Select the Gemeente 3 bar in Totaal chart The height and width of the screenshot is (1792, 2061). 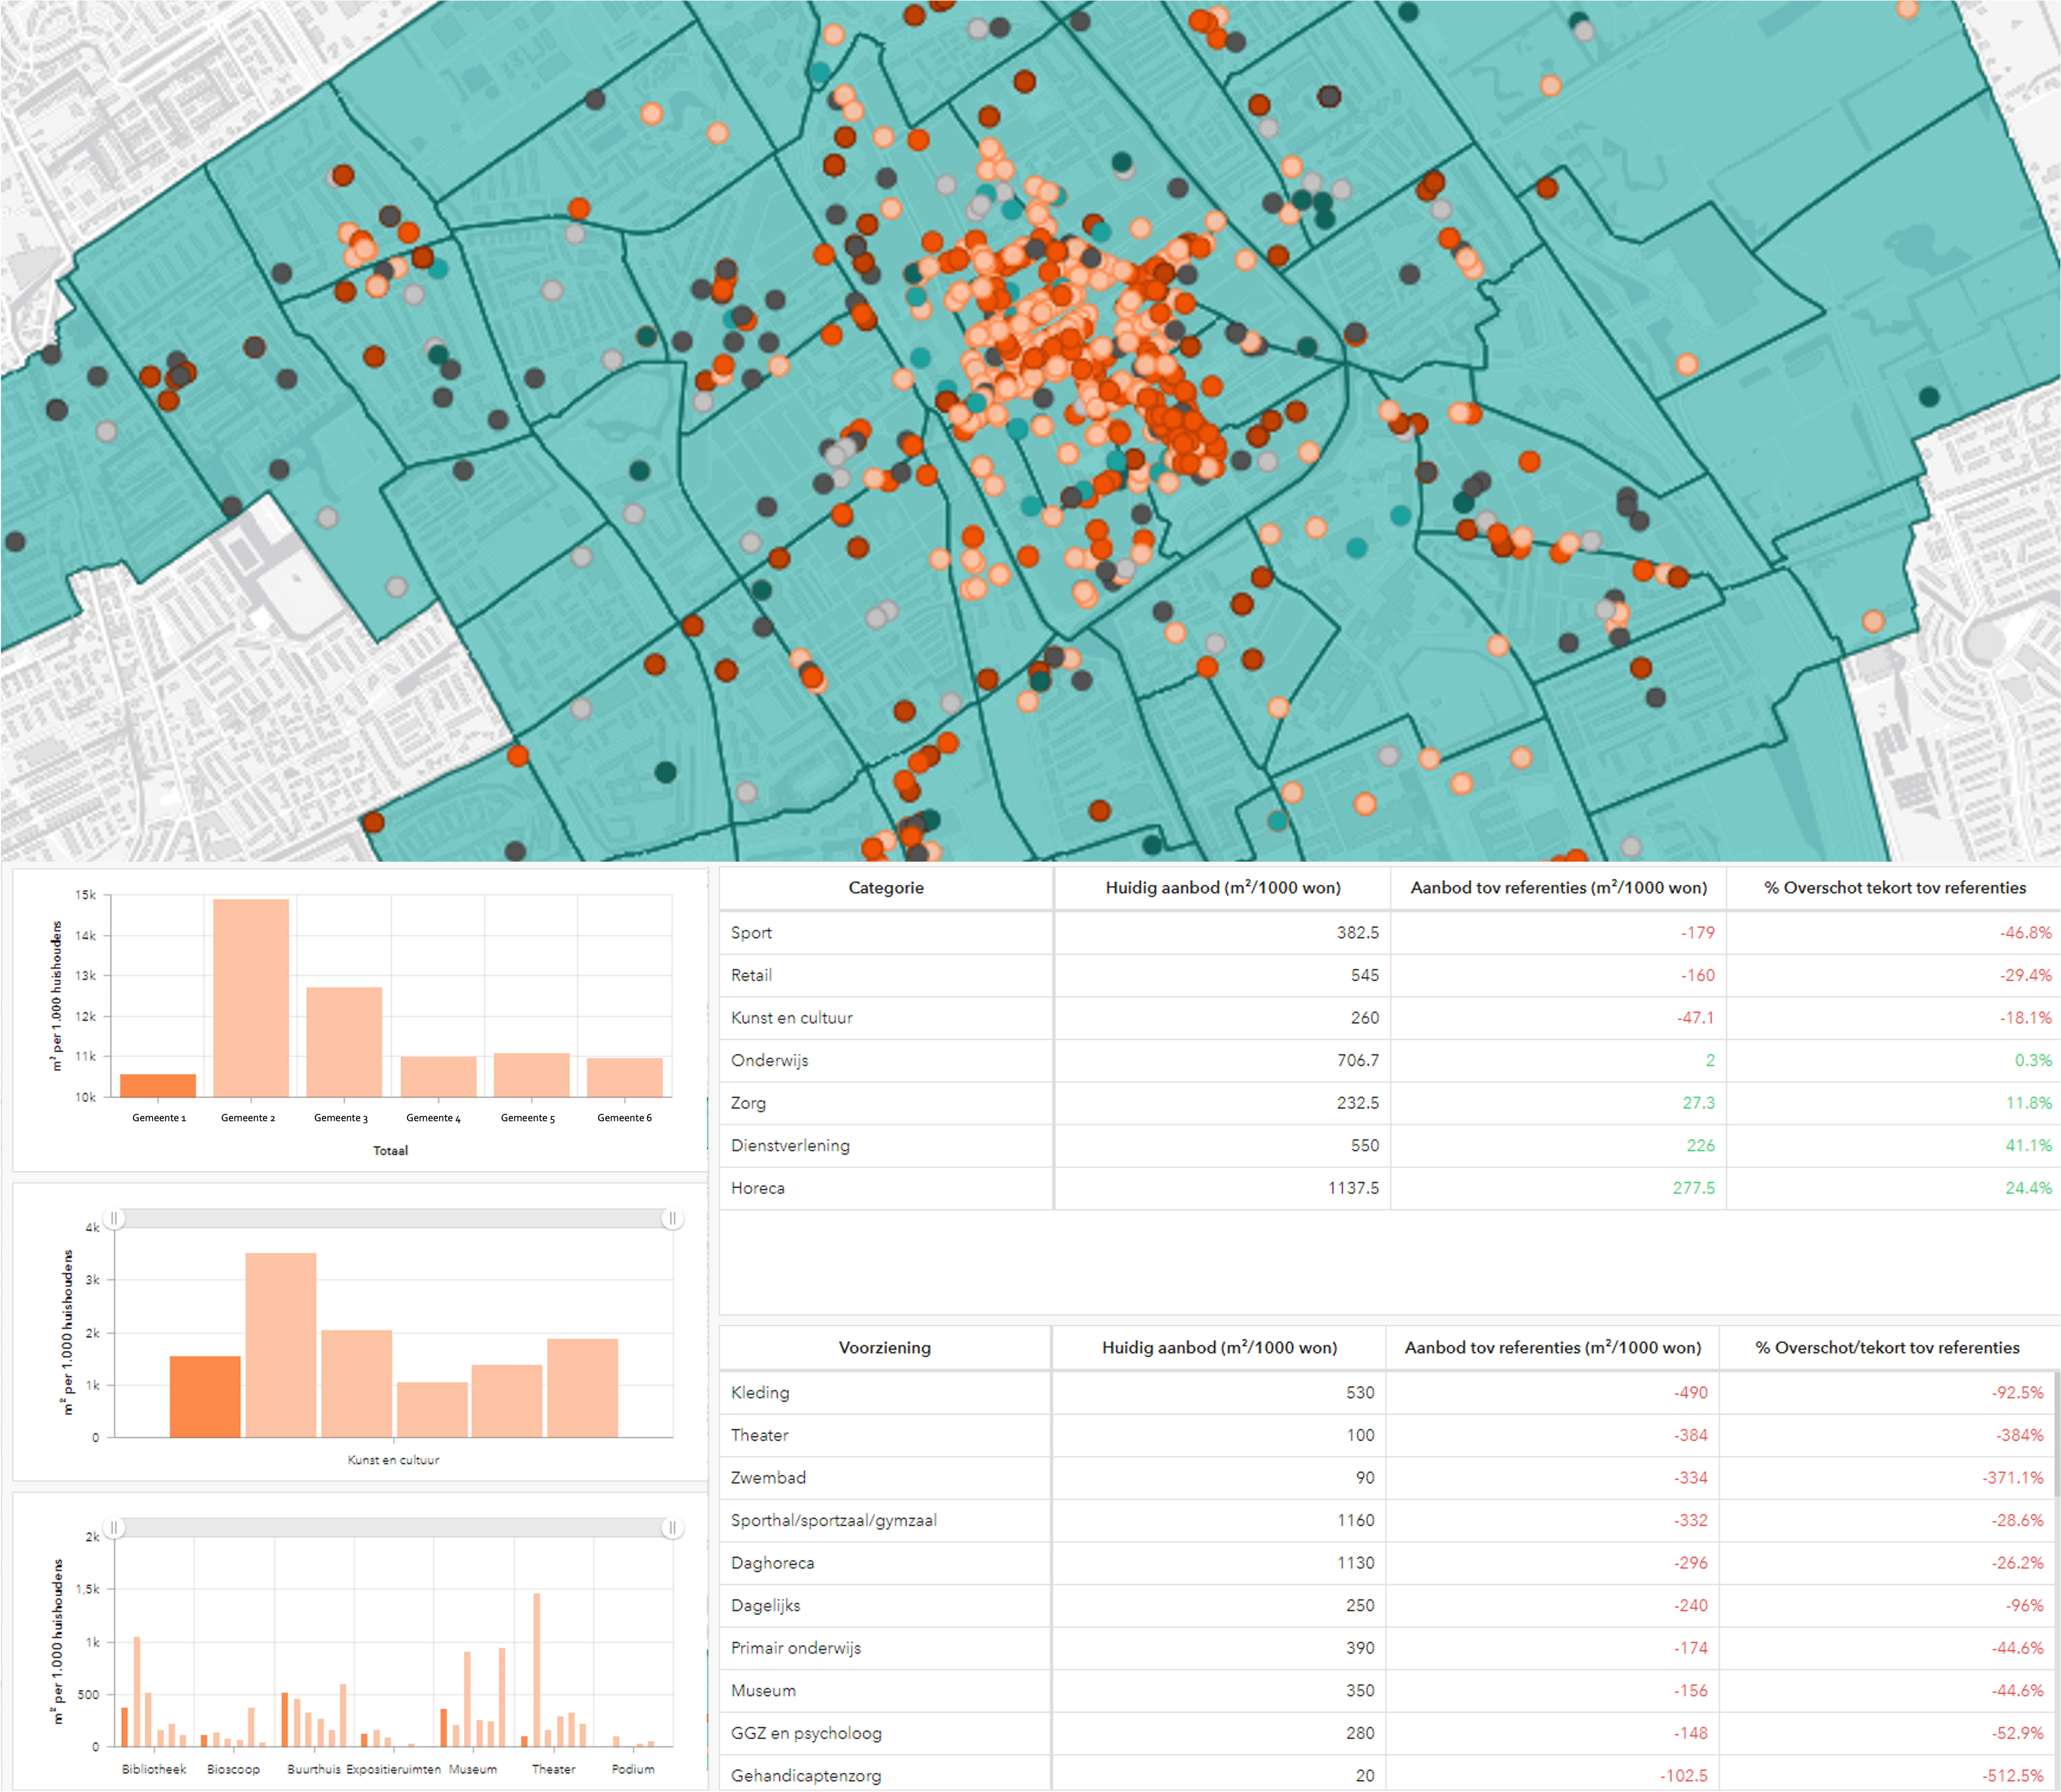tap(344, 1042)
